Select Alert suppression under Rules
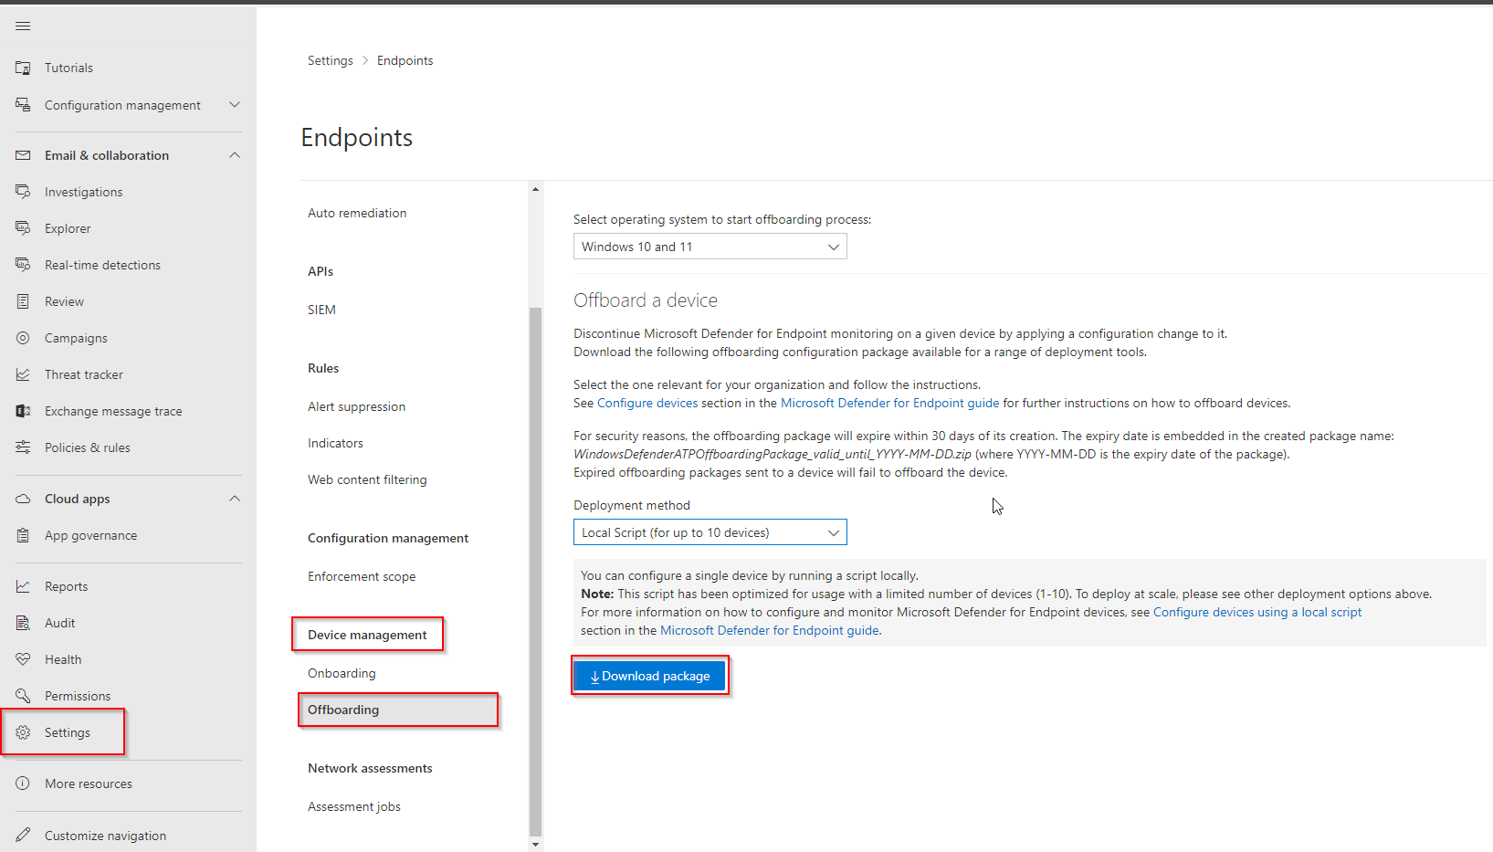Screen dimensions: 1493x852 click(x=356, y=406)
